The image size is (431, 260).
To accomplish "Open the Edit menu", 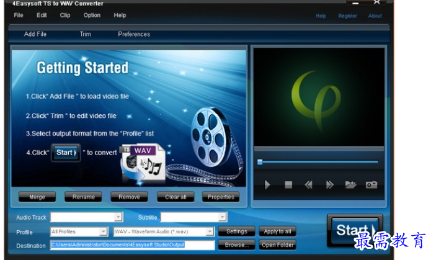I will coord(42,15).
